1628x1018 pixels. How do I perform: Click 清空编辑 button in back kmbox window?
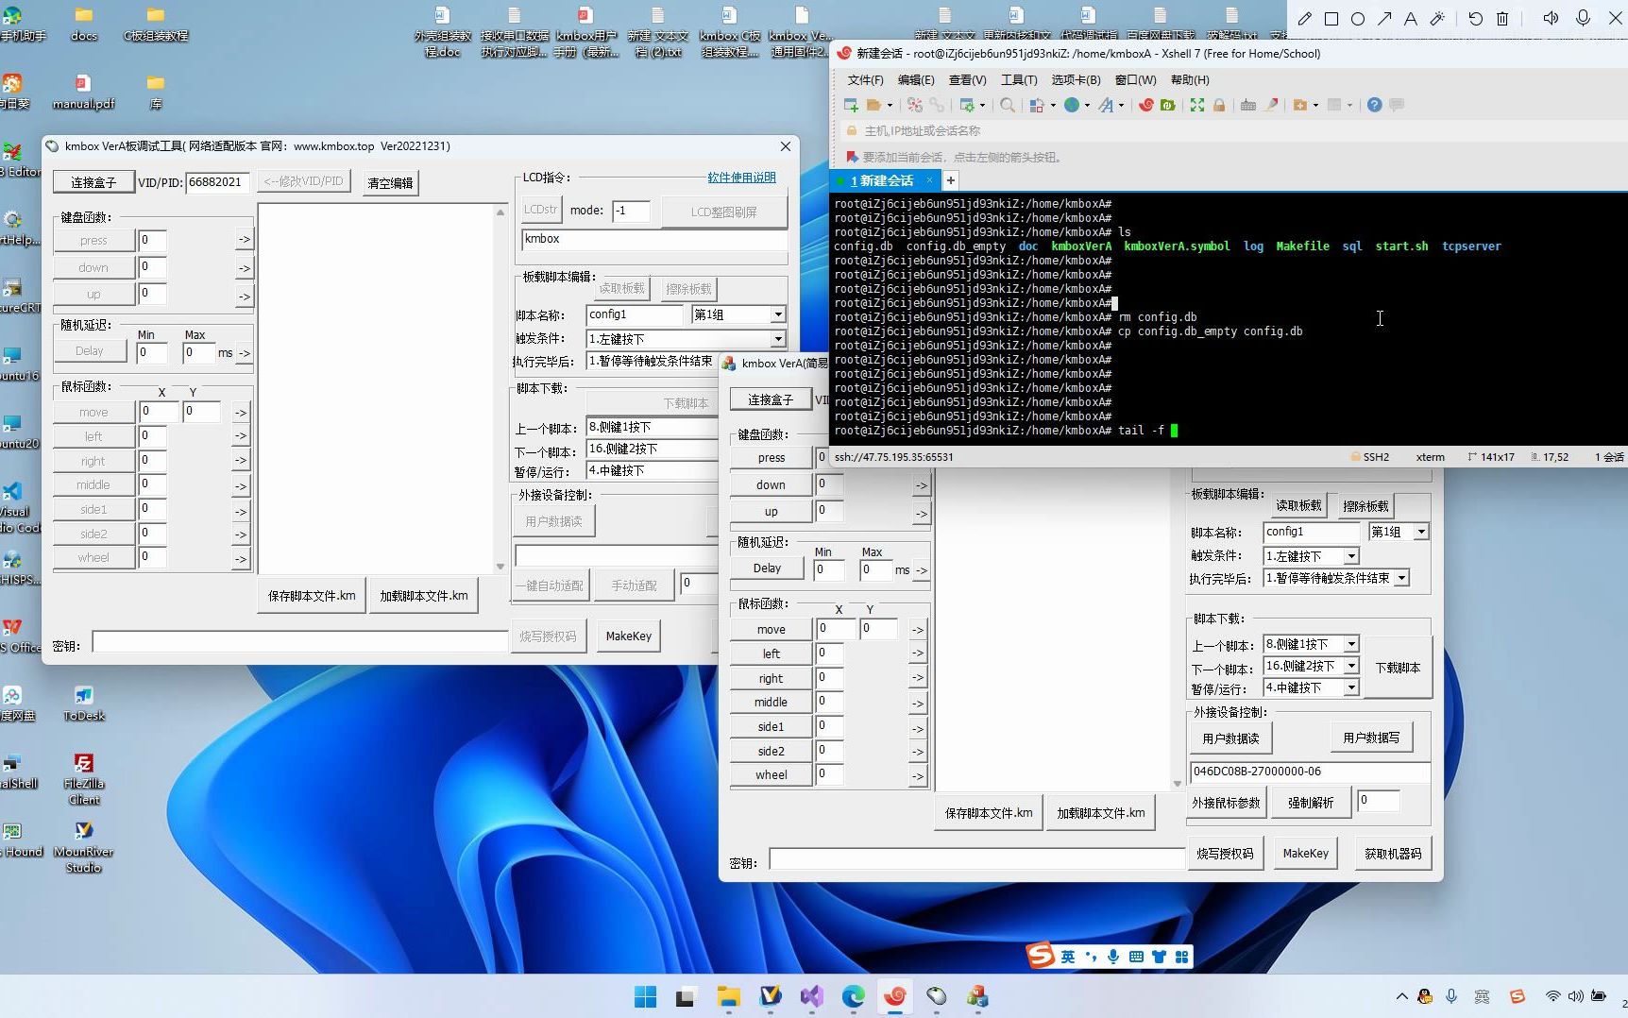[390, 183]
